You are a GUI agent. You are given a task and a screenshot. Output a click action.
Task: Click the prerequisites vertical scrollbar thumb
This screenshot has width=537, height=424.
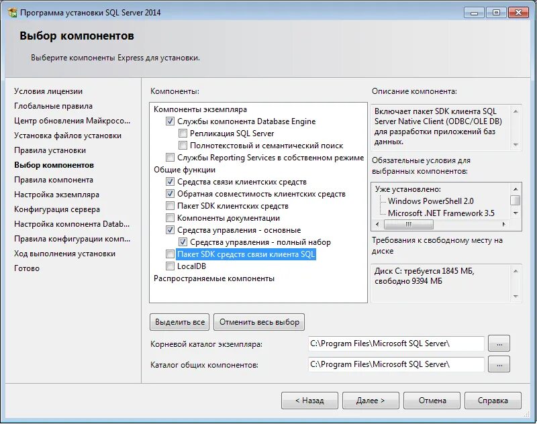pos(515,200)
